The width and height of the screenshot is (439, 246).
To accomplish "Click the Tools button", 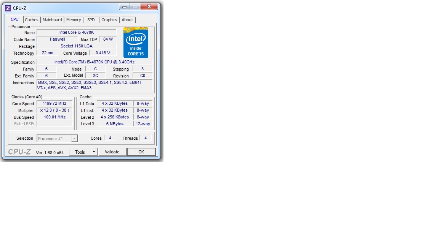I will click(x=80, y=152).
